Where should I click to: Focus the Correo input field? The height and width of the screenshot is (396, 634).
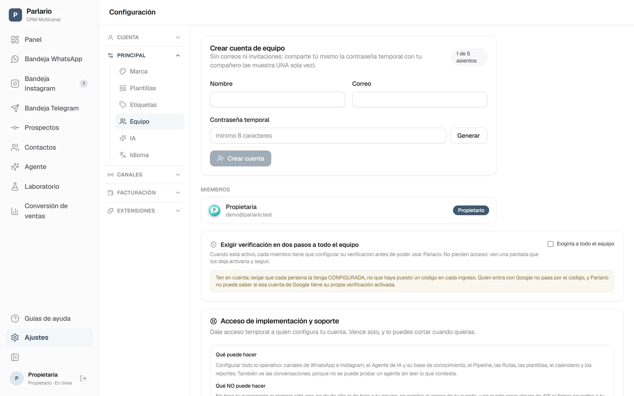coord(420,99)
